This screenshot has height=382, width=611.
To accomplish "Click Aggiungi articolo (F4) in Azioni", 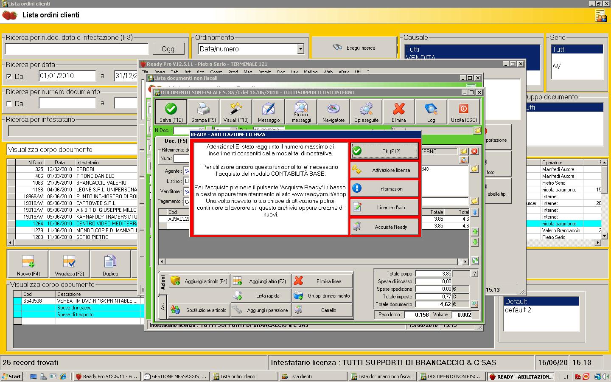I will (199, 281).
